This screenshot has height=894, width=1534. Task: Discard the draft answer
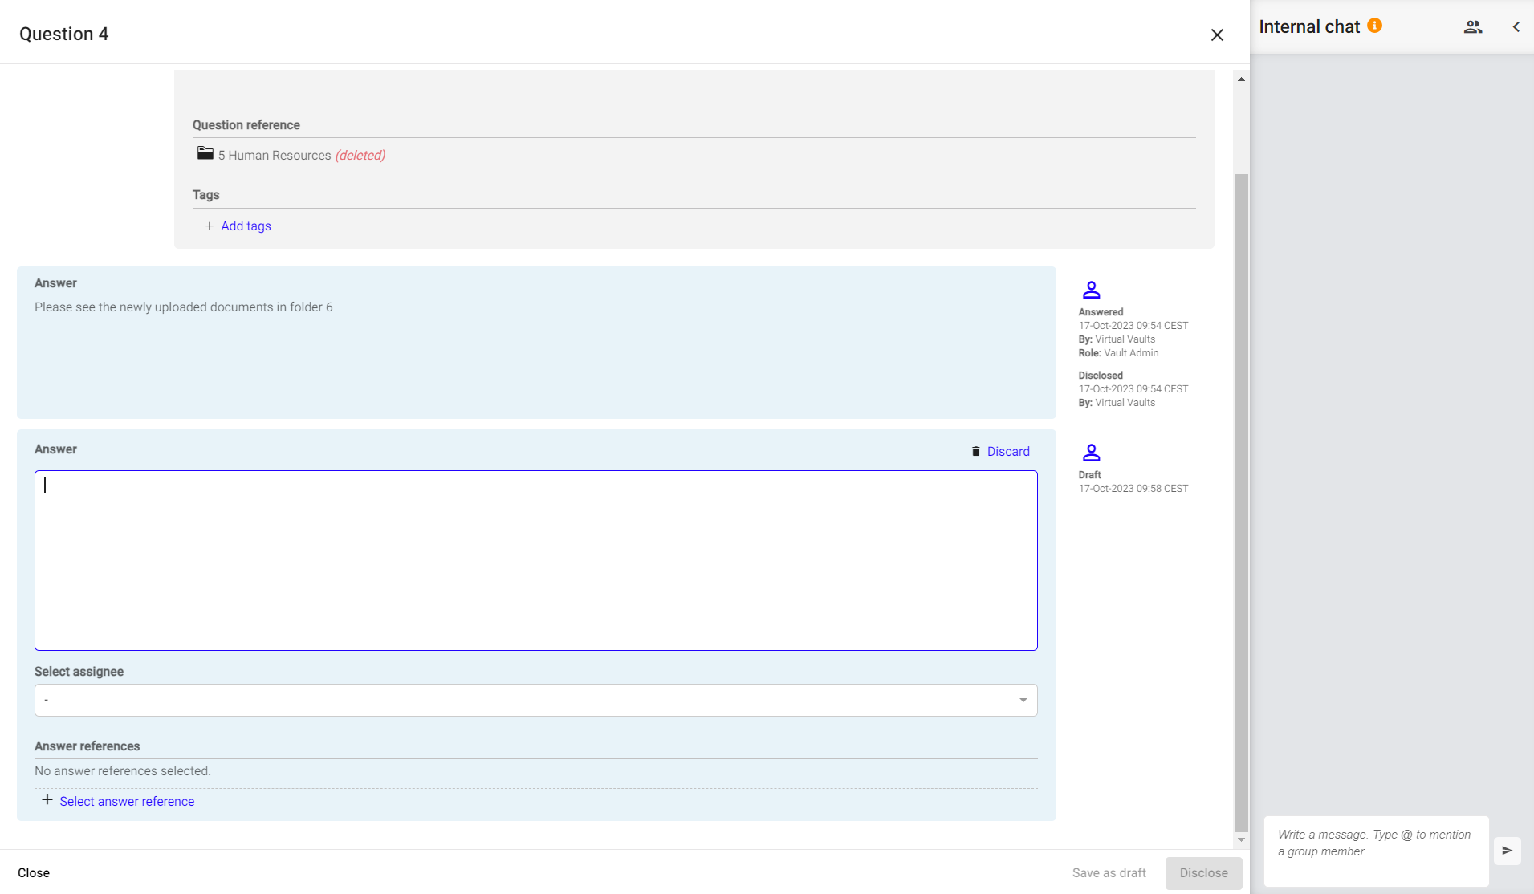1007,451
